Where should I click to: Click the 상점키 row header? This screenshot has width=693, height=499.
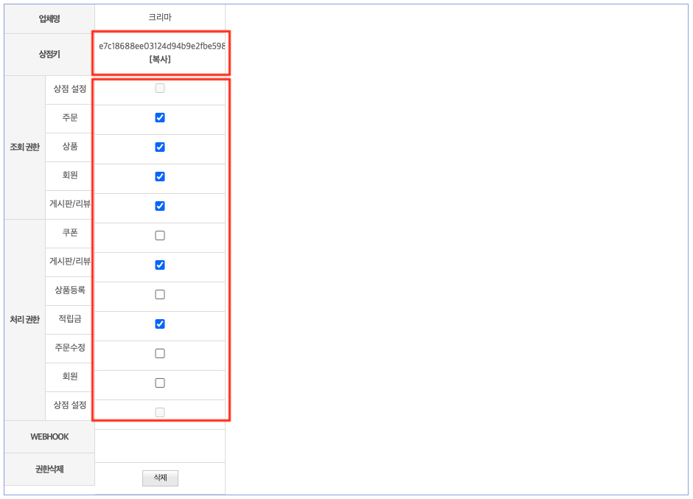point(49,54)
